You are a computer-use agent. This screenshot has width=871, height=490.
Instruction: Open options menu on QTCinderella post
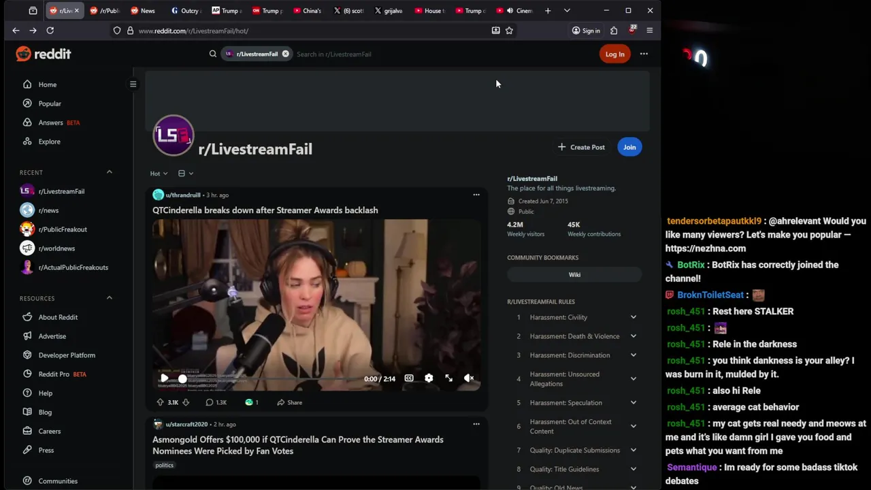click(x=476, y=195)
